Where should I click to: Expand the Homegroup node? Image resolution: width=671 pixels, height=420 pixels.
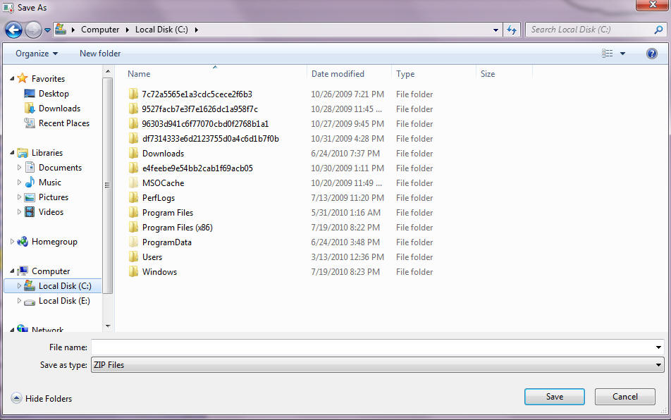[x=12, y=242]
